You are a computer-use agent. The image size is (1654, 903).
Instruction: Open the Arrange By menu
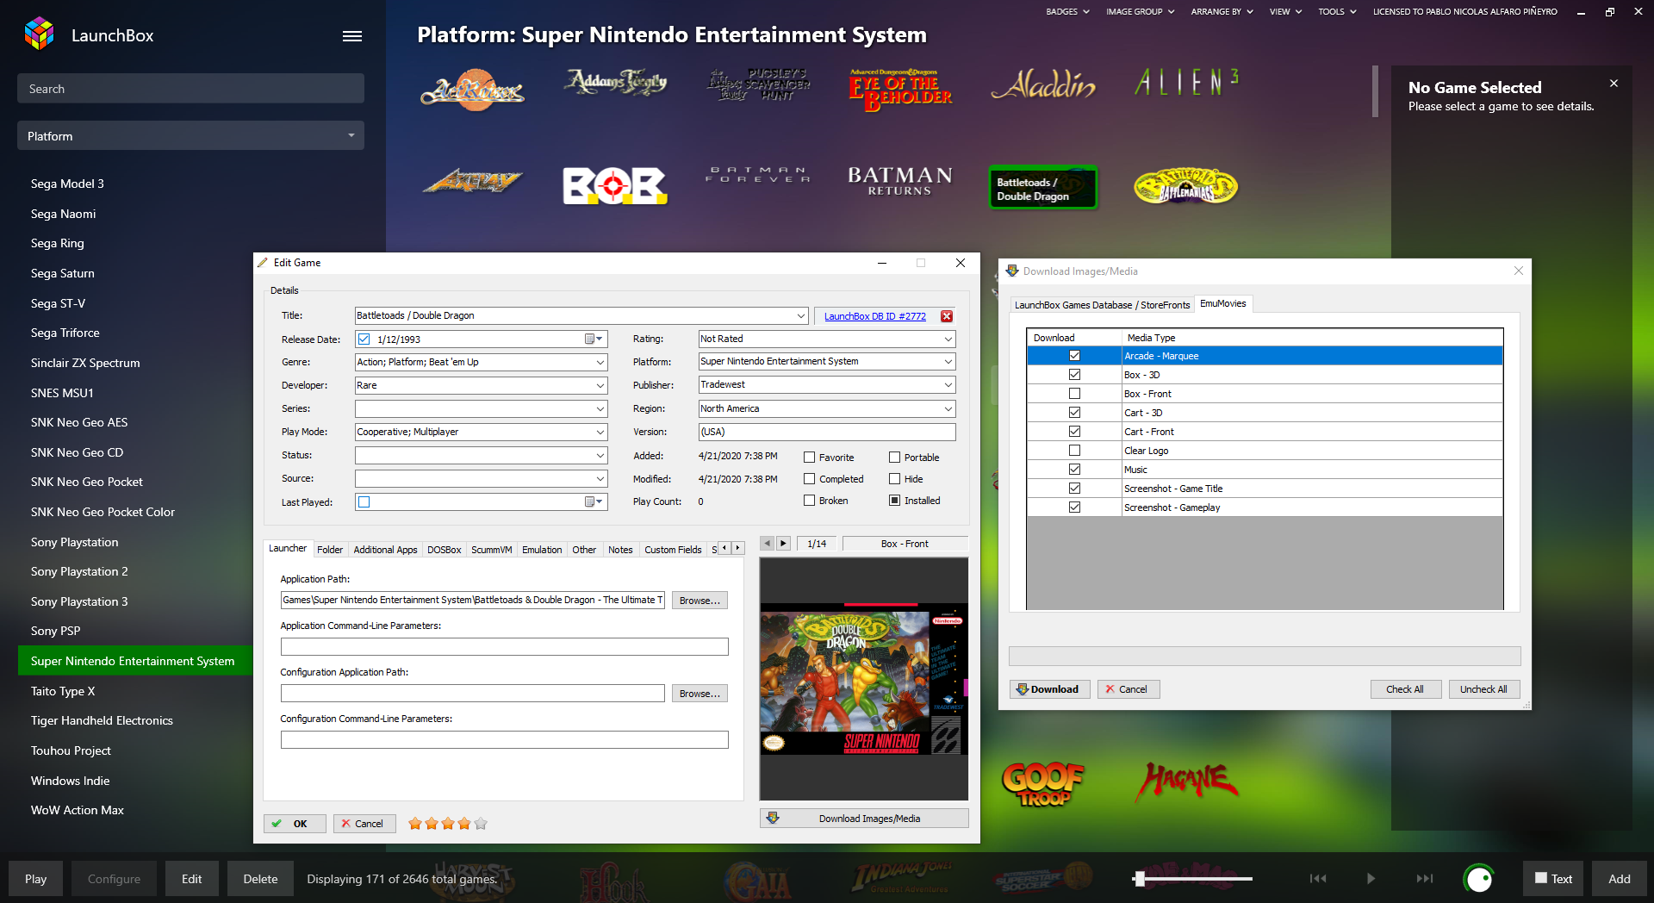point(1222,12)
